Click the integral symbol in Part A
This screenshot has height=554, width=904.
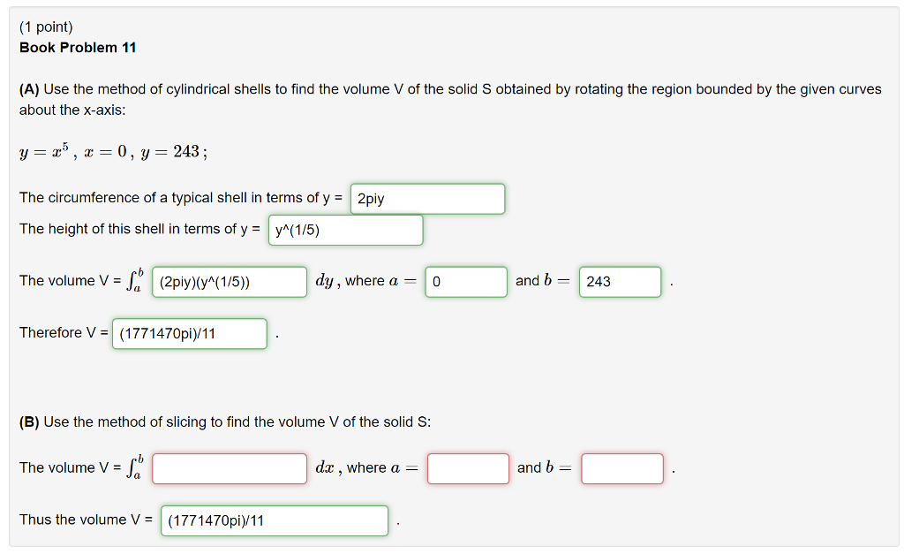point(137,280)
